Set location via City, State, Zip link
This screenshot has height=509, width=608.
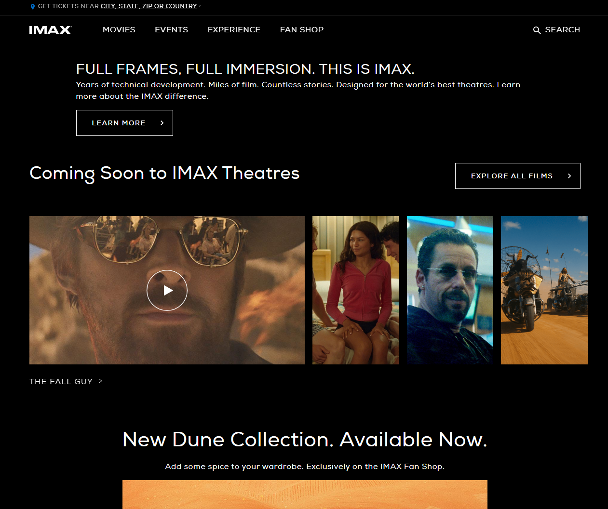point(149,6)
